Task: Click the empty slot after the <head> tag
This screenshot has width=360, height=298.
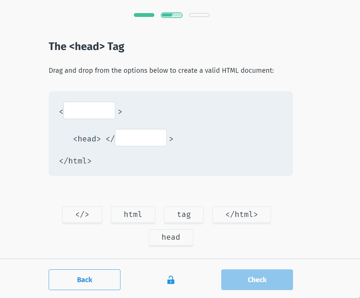Action: click(141, 138)
